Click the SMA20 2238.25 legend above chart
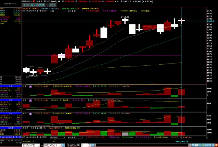Screen dimensions: 218x147 [x=70, y=9]
